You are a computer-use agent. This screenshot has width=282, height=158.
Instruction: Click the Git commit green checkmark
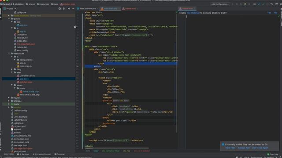(x=263, y=4)
